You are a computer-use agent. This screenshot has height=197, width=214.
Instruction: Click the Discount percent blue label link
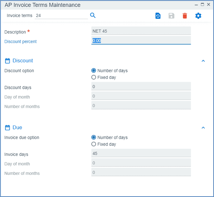point(20,41)
